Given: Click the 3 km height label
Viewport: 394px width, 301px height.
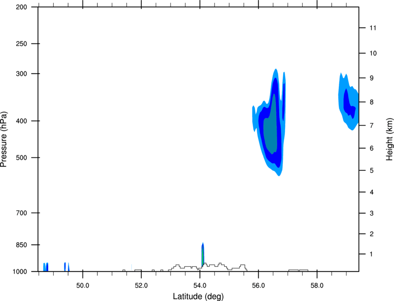Looking at the screenshot, I should (x=372, y=213).
